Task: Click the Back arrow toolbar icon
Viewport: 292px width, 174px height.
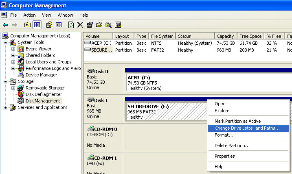Action: 5,25
